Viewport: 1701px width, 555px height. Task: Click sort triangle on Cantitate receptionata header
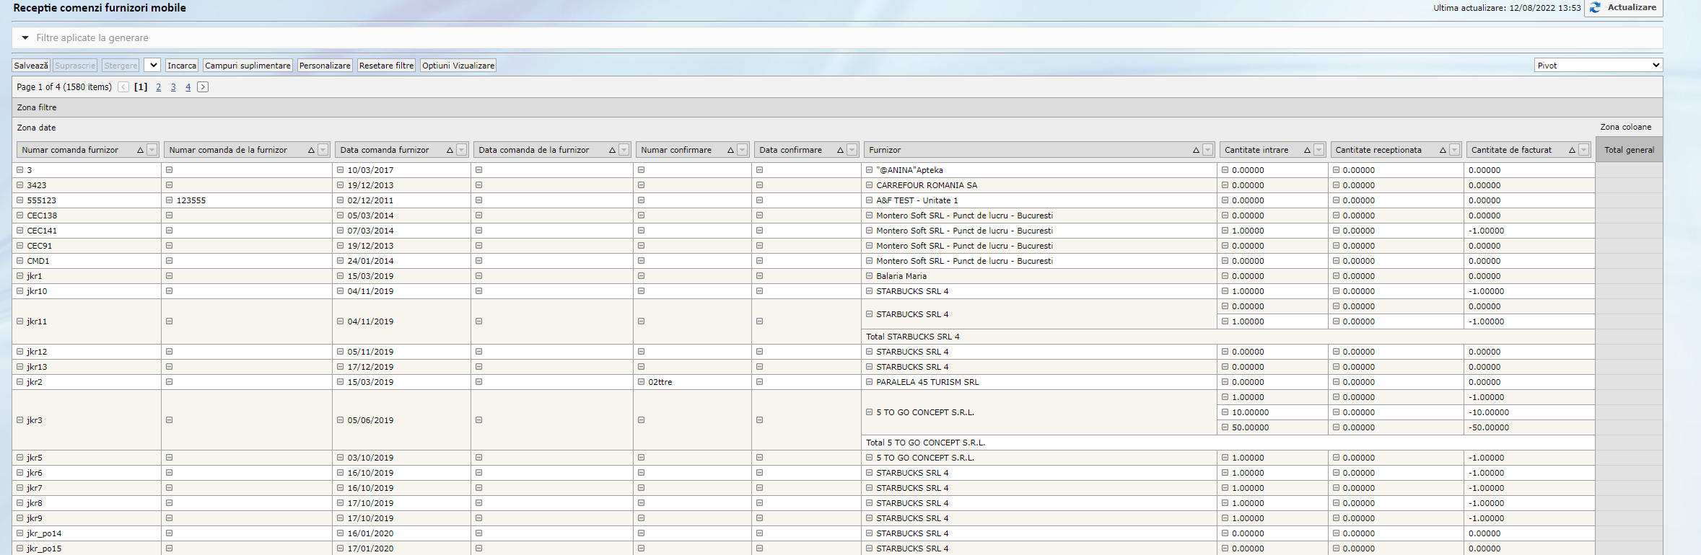pyautogui.click(x=1443, y=150)
